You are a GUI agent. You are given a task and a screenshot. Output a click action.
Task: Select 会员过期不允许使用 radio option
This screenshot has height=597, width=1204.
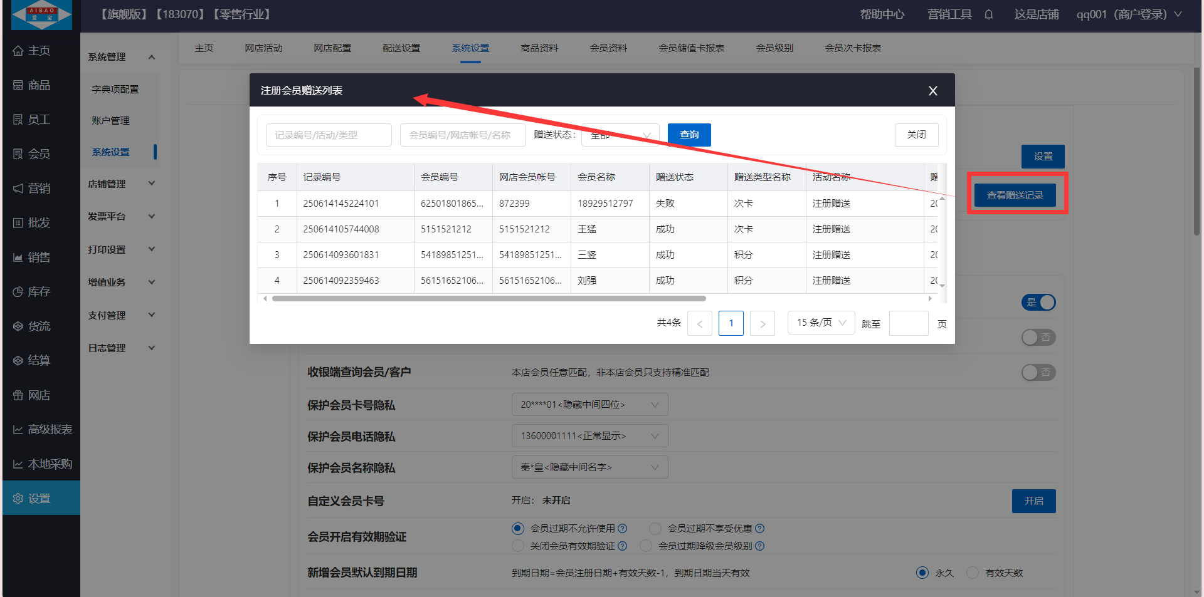point(518,529)
